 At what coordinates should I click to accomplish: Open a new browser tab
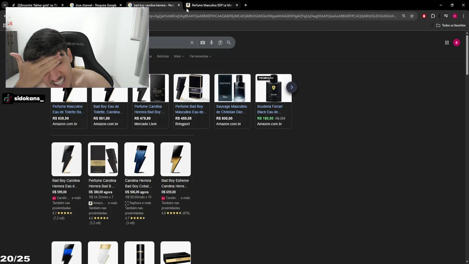tap(245, 5)
